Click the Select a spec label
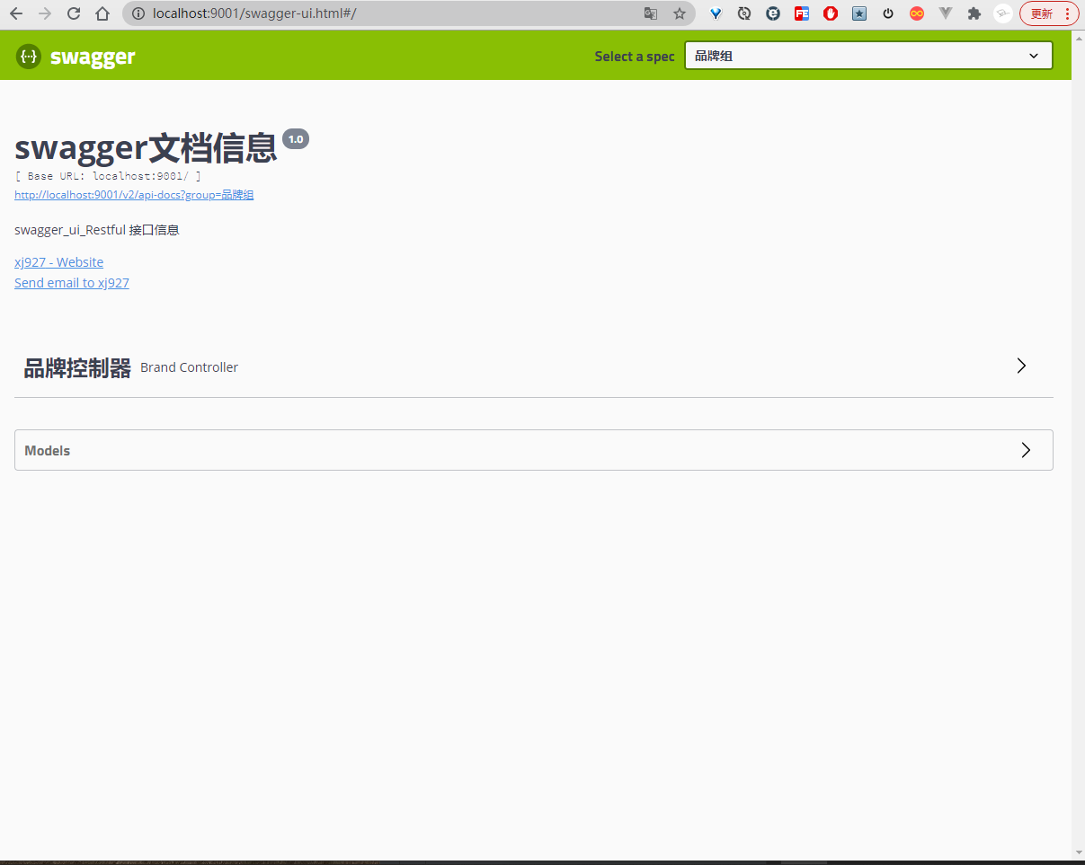The width and height of the screenshot is (1085, 865). [635, 57]
